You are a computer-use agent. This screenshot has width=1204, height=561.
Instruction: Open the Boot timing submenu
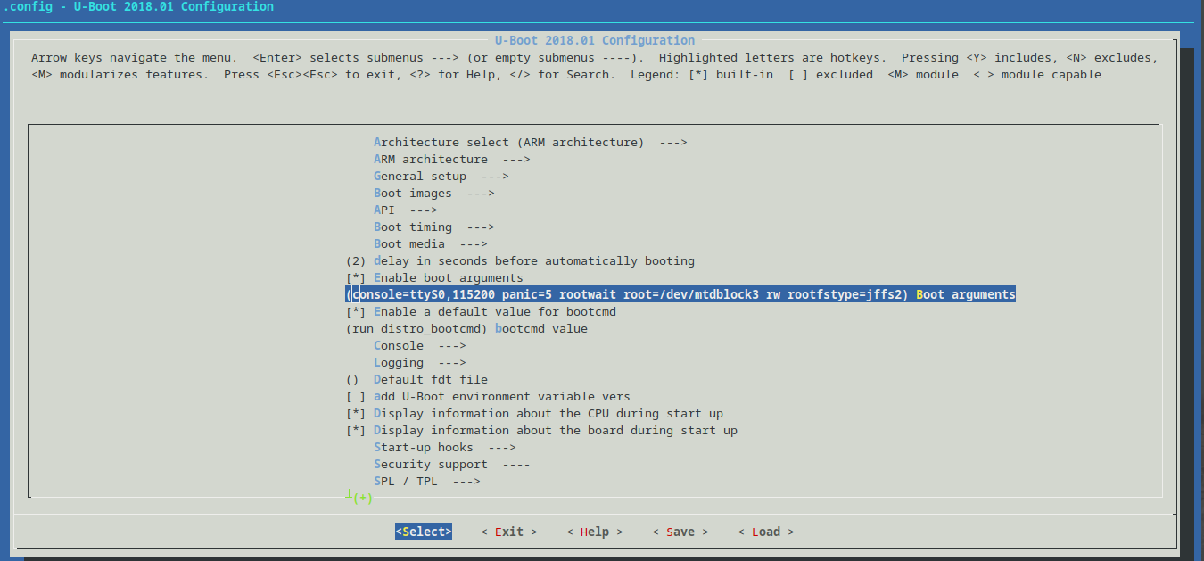[434, 227]
